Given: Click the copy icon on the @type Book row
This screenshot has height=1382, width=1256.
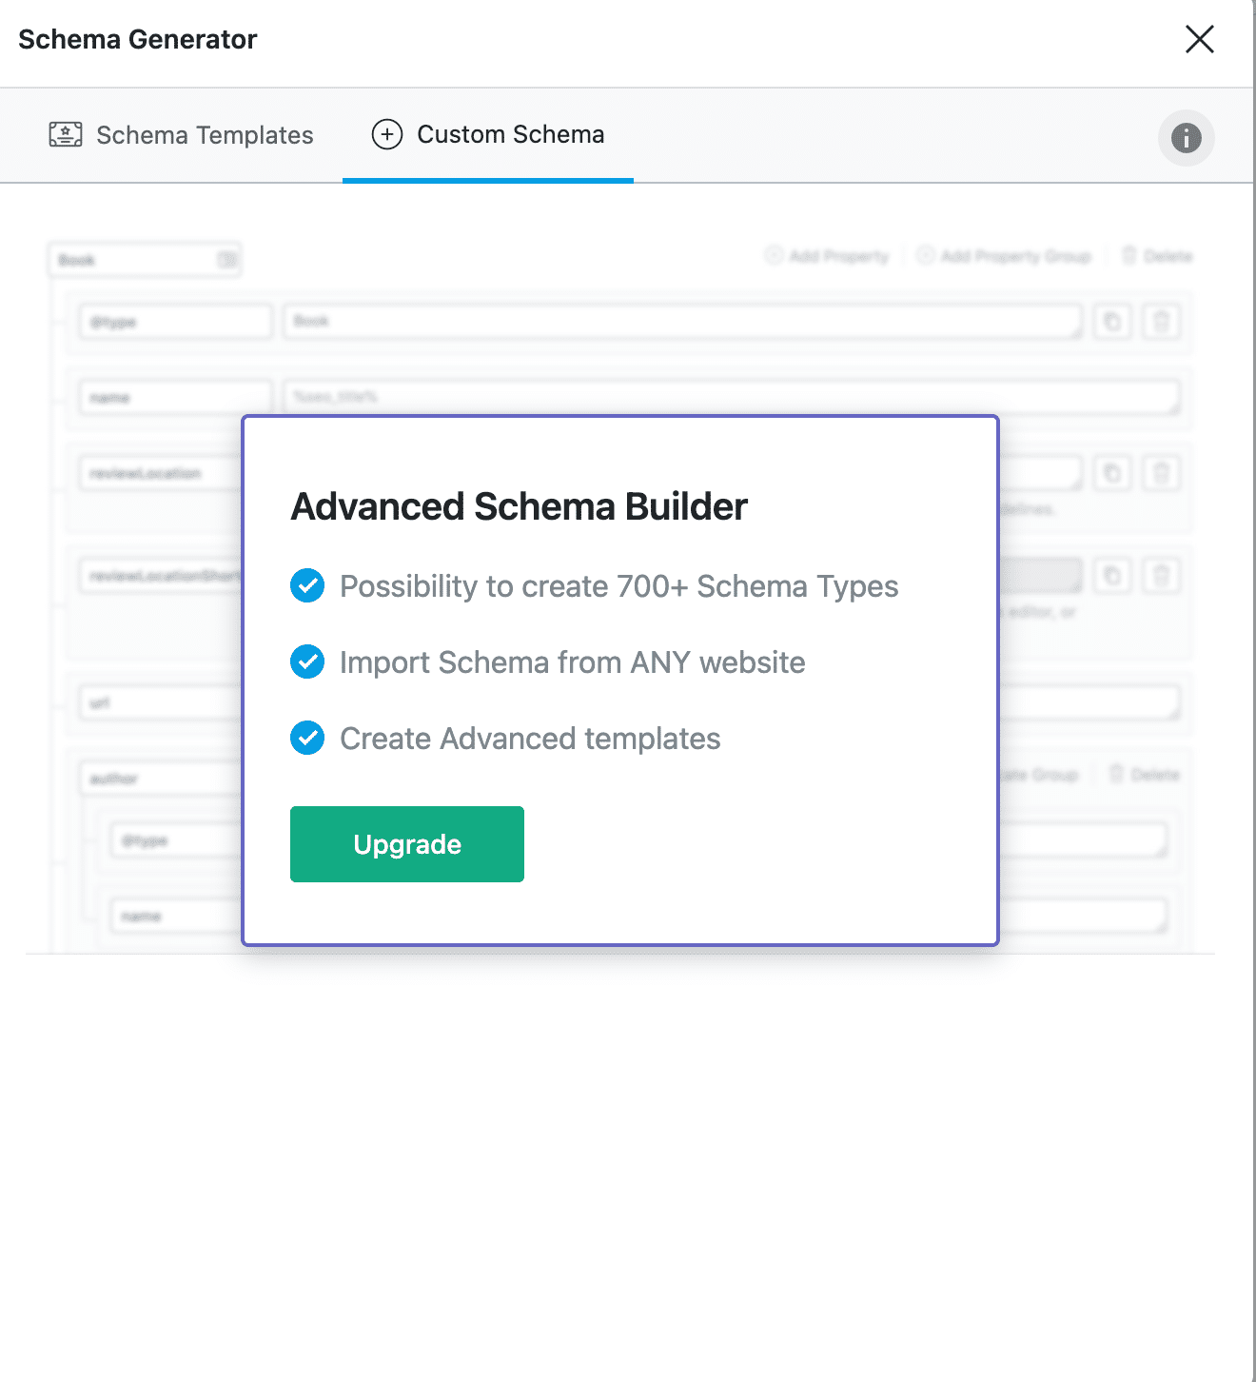Looking at the screenshot, I should coord(1112,322).
